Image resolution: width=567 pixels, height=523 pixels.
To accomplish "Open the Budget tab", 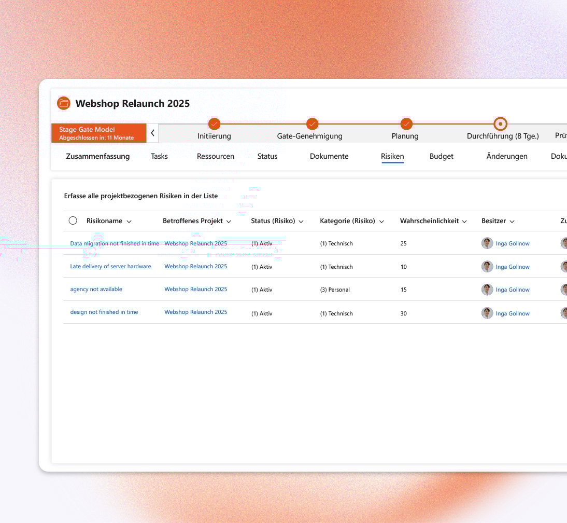I will (442, 156).
